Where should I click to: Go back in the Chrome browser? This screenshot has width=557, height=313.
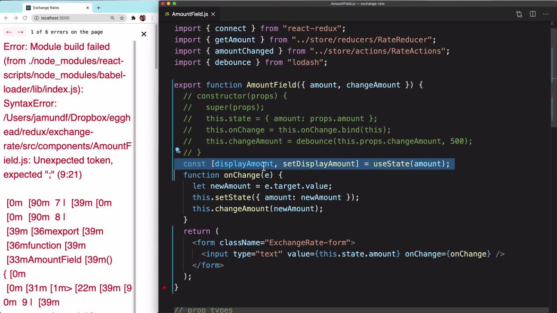coord(6,18)
